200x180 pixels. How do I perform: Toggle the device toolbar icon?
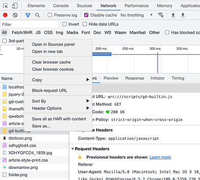click(x=15, y=6)
